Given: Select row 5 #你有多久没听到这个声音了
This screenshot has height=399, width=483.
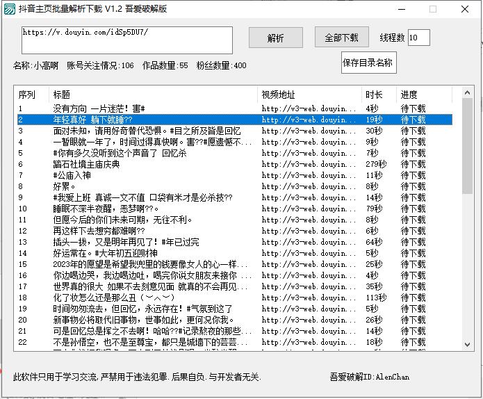Looking at the screenshot, I should [x=235, y=153].
